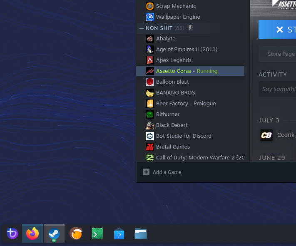Click the blue Stop button
Screen dimensions: 296x246
(277, 30)
